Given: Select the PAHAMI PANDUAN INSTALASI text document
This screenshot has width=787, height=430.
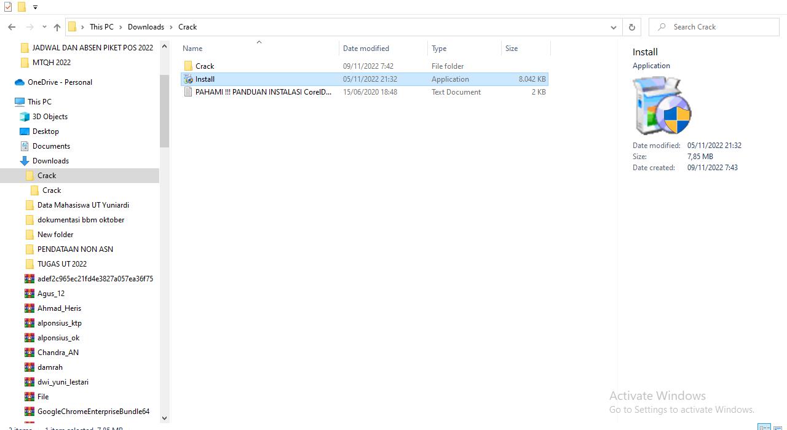Looking at the screenshot, I should coord(263,92).
